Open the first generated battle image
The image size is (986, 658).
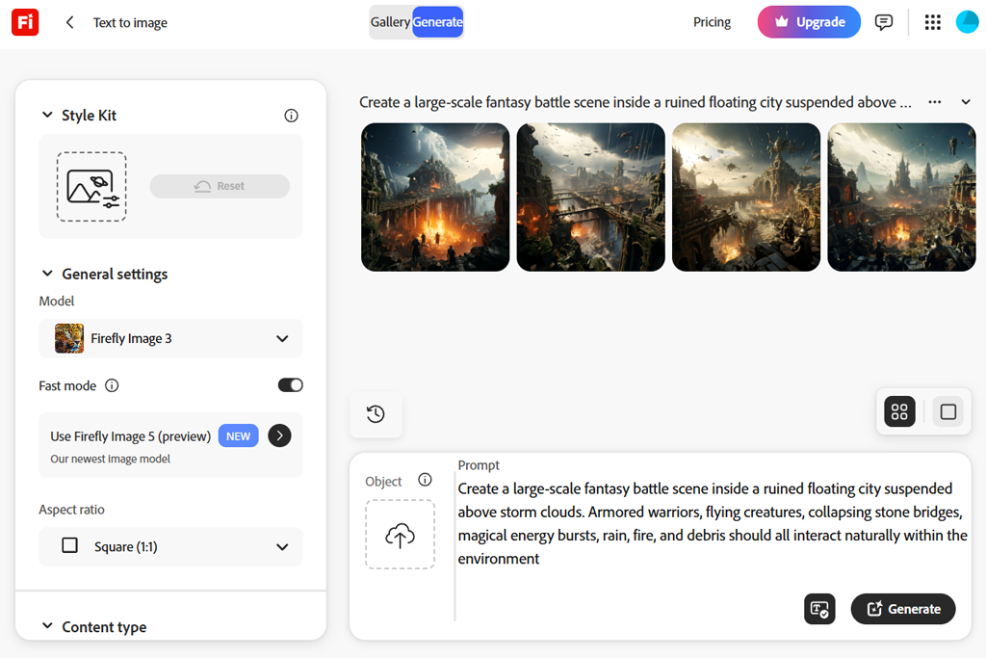(435, 197)
